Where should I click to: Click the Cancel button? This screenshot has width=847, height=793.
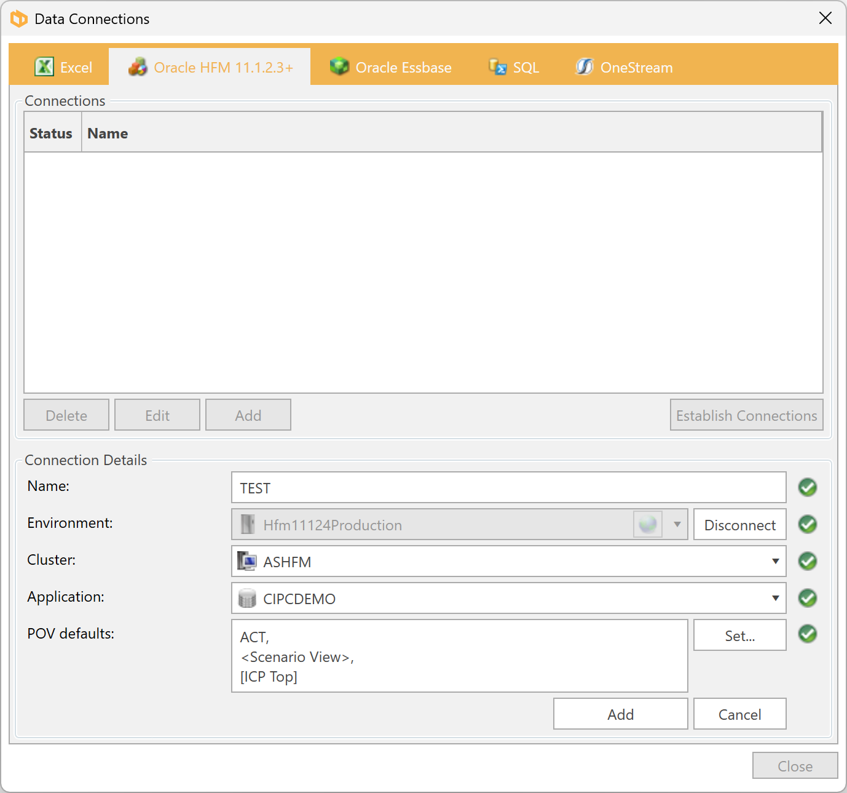coord(740,714)
